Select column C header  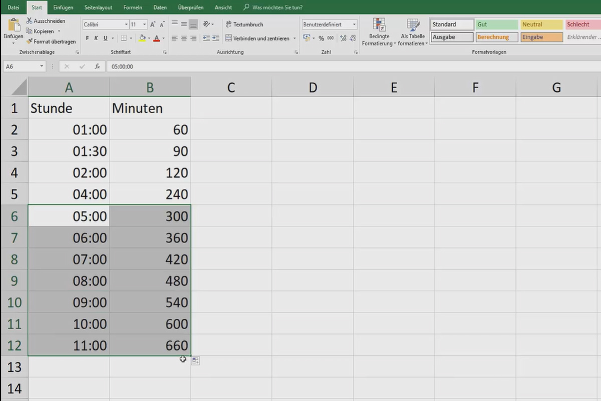231,87
